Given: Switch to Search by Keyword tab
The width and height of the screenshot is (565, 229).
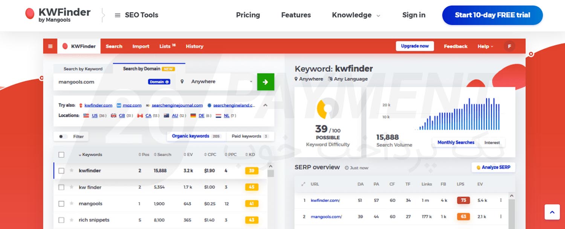Looking at the screenshot, I should pyautogui.click(x=83, y=69).
